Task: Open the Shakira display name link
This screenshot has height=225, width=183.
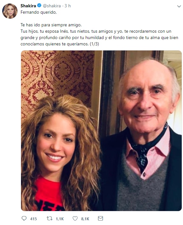Action: (28, 6)
